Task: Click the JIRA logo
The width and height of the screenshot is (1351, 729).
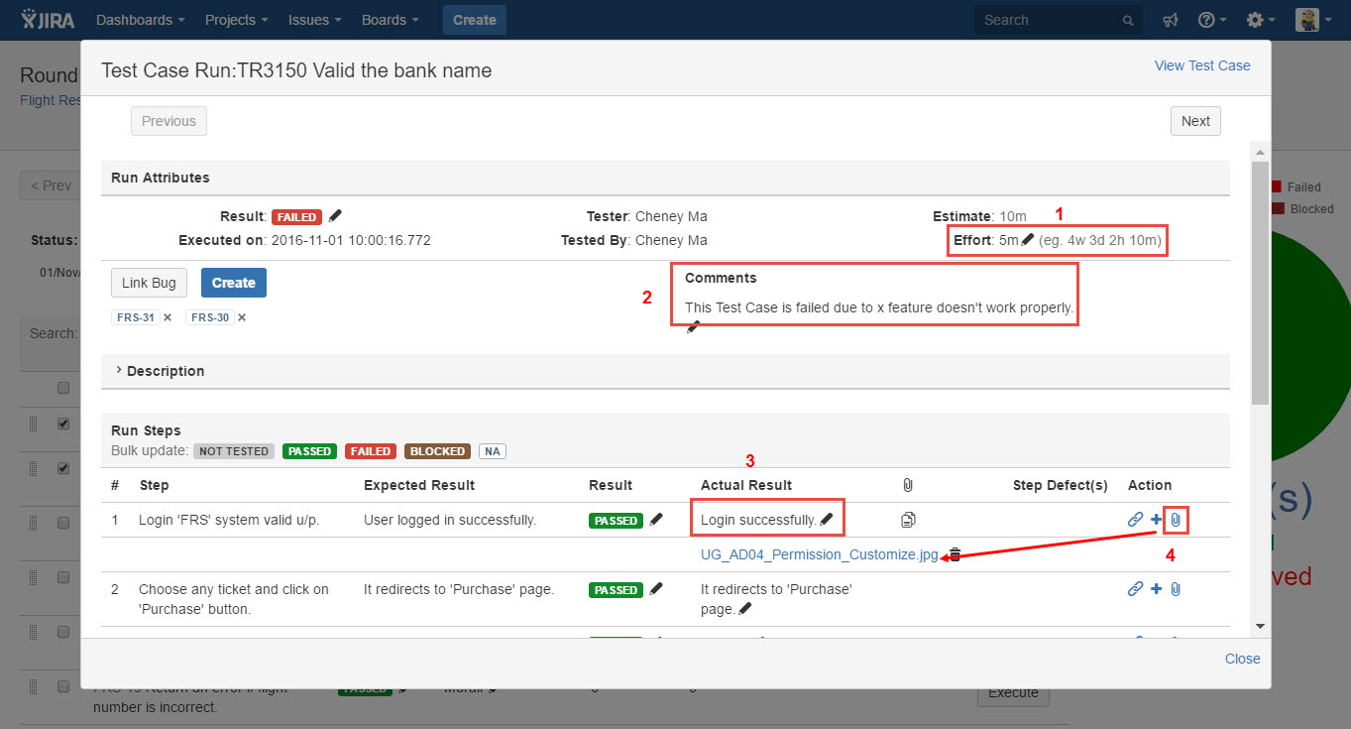Action: [48, 20]
